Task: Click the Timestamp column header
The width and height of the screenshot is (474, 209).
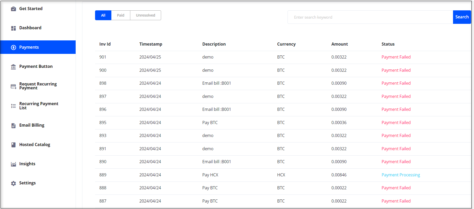Action: click(150, 44)
